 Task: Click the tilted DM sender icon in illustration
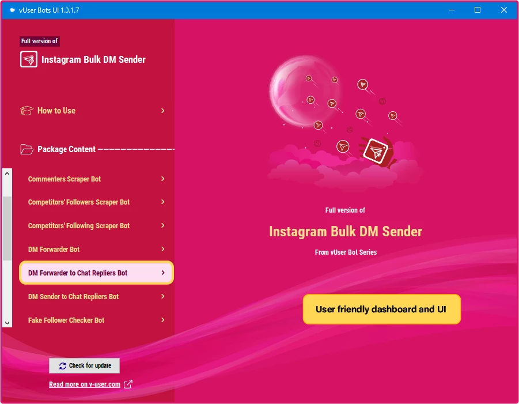(376, 152)
